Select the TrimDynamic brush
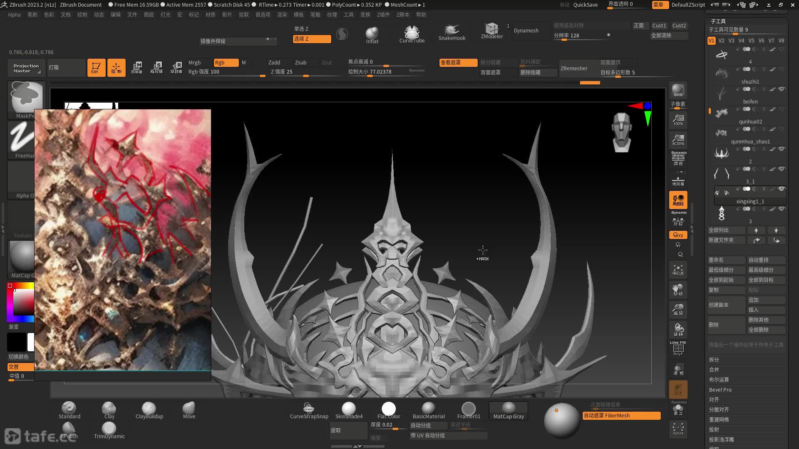 [109, 430]
